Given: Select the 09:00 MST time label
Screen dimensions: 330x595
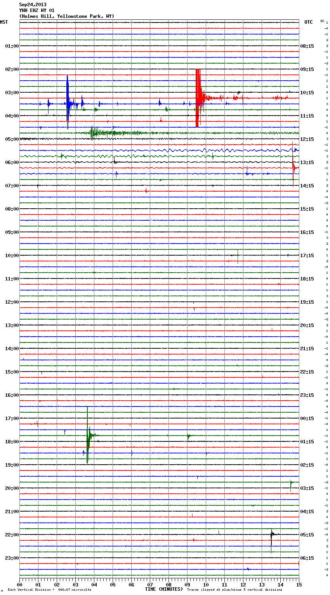Looking at the screenshot, I should tap(12, 232).
